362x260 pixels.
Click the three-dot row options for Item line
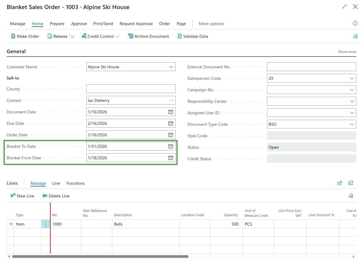46,224
